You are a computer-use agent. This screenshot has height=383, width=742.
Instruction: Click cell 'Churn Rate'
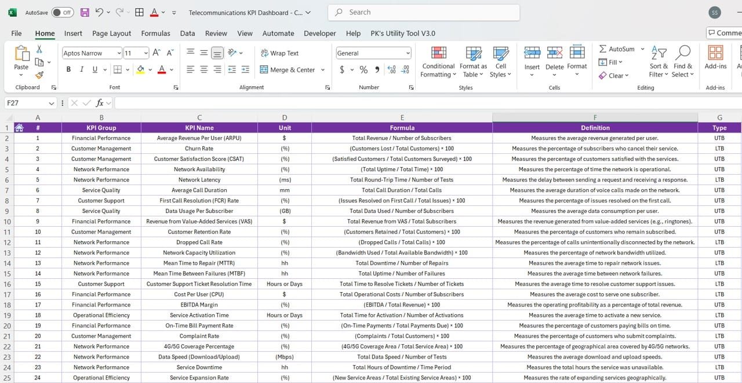tap(199, 149)
